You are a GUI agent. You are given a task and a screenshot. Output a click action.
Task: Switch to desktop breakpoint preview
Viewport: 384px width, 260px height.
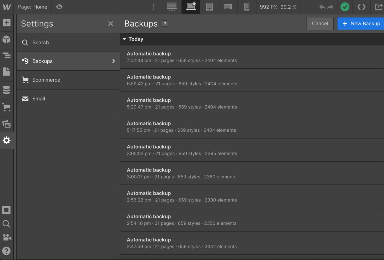[172, 7]
